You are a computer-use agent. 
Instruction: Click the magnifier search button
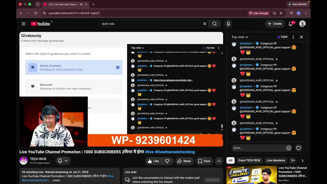[x=215, y=24]
